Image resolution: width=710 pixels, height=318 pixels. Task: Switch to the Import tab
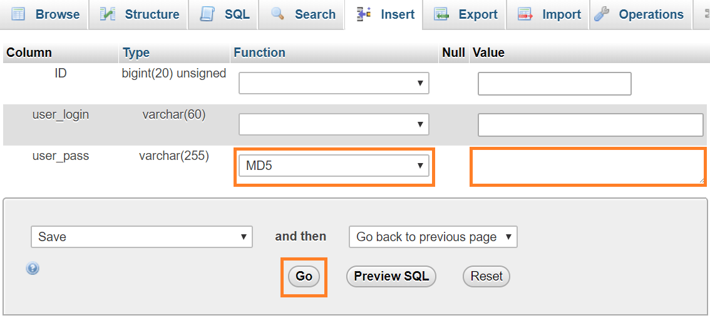pyautogui.click(x=548, y=14)
